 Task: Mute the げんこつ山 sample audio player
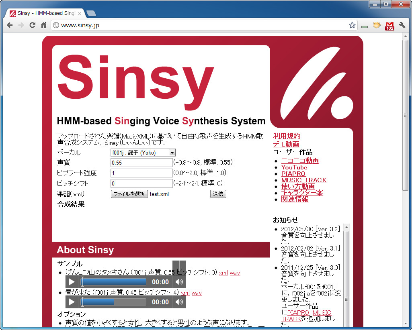pyautogui.click(x=179, y=282)
